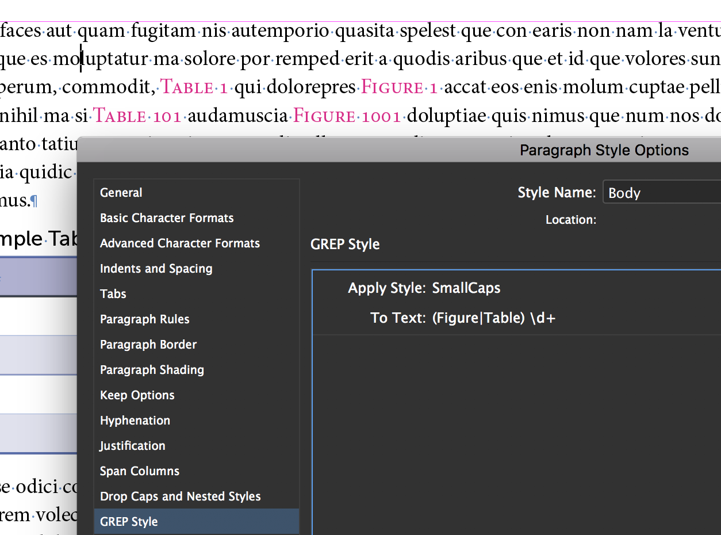Open Drop Caps and Nested Styles settings
Screen dimensions: 721x535
click(180, 496)
